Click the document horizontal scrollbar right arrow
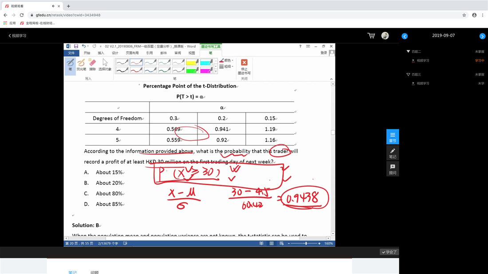This screenshot has height=274, width=488. point(328,238)
